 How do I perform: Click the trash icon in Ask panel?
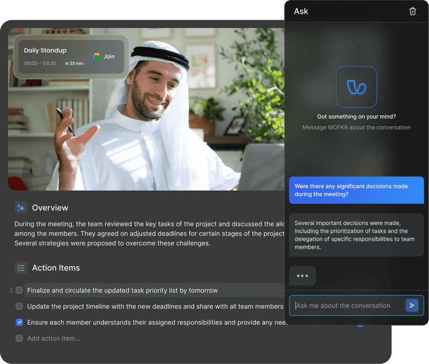pyautogui.click(x=412, y=11)
